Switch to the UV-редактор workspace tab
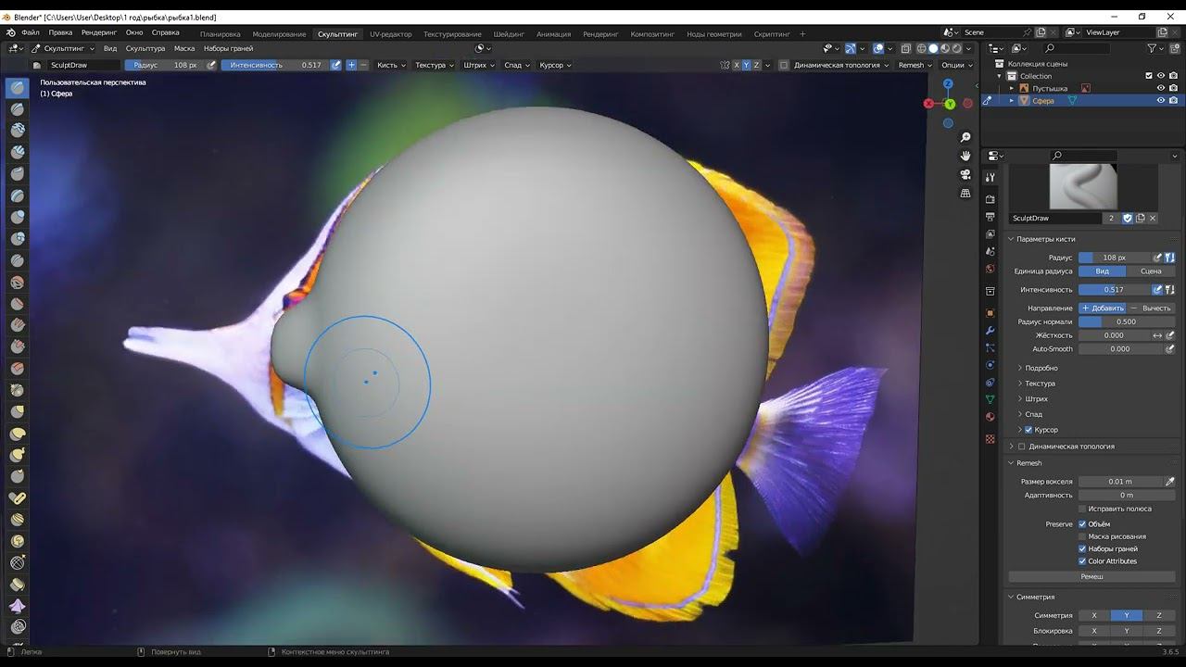 [x=390, y=34]
